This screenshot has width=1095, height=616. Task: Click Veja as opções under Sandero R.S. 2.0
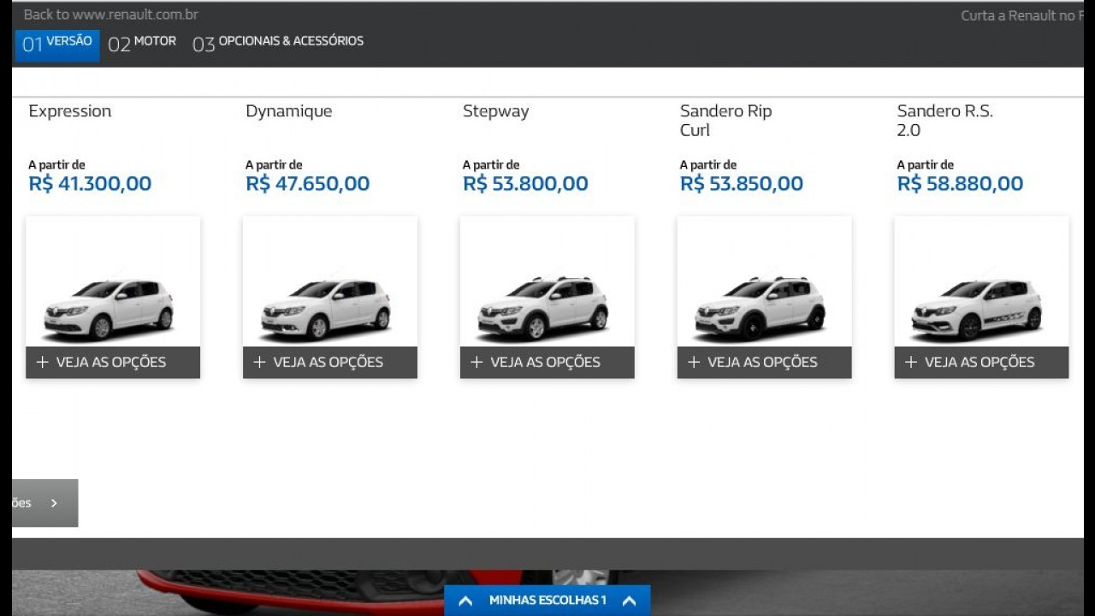coord(982,362)
